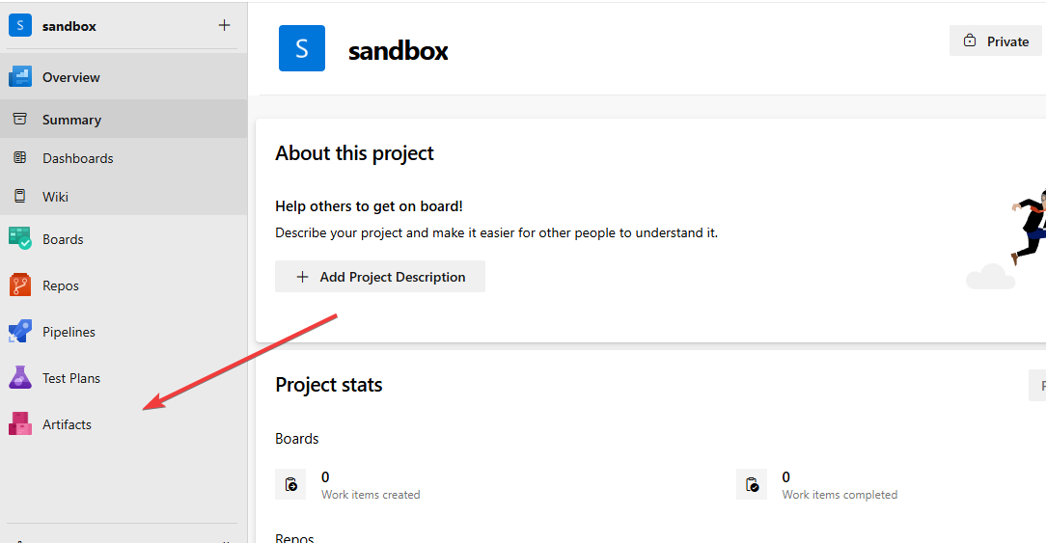
Task: Click the Work items created icon
Action: tap(290, 484)
